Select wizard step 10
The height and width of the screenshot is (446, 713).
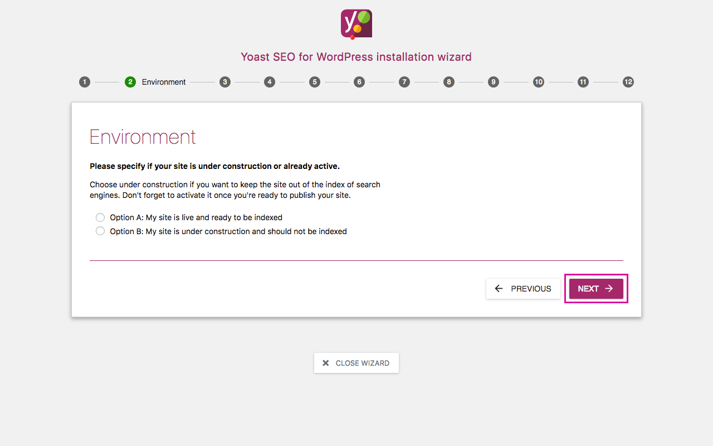click(x=539, y=82)
